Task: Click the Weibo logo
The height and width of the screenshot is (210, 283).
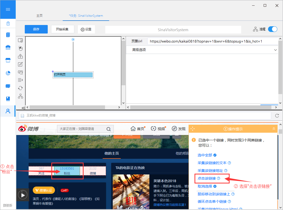Action: [28, 129]
